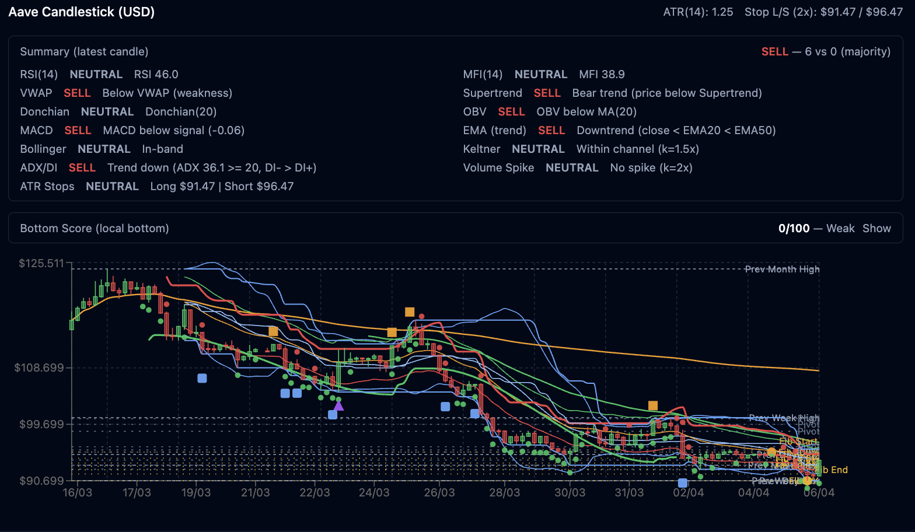Show the Bottom Score details

click(x=876, y=228)
